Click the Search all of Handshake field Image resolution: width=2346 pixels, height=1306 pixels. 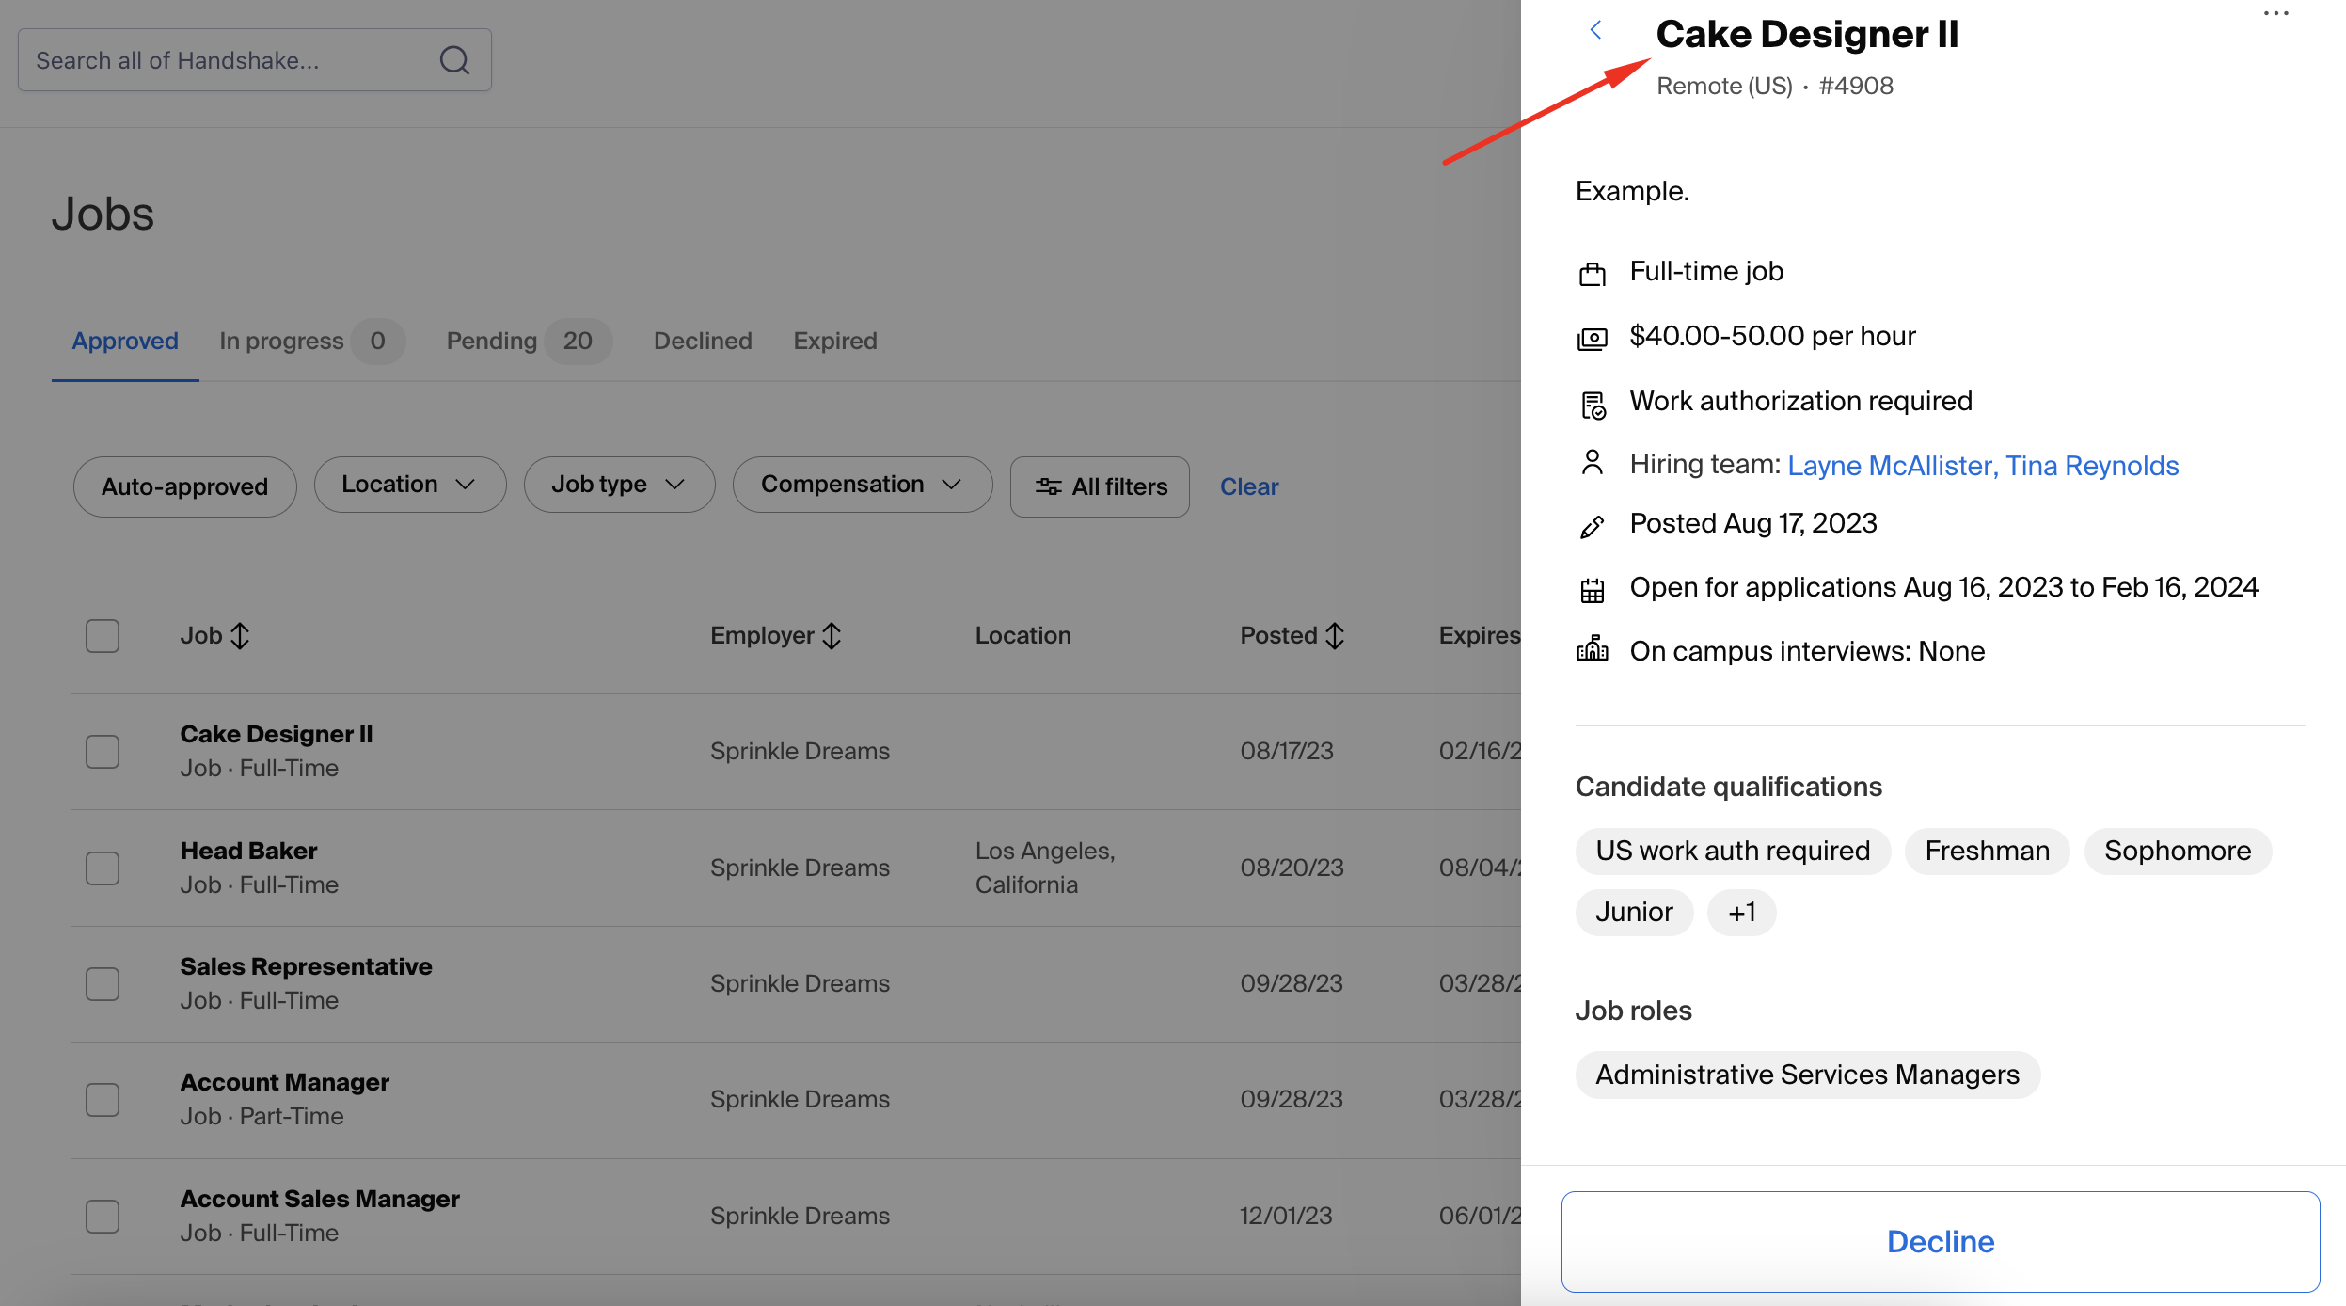255,60
